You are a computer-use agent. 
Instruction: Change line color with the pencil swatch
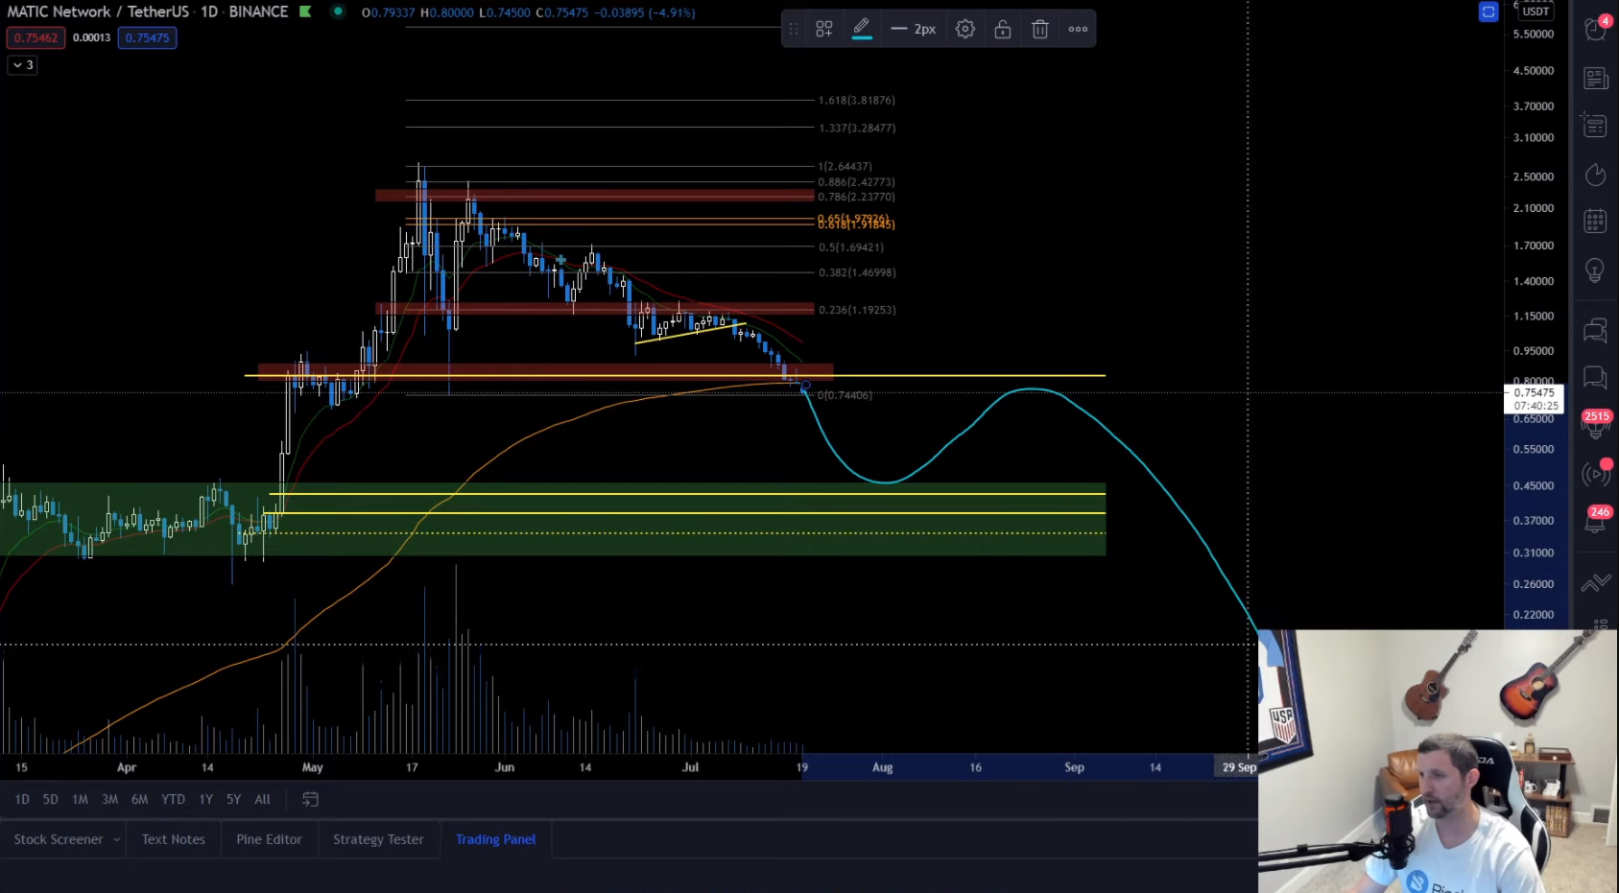point(861,29)
